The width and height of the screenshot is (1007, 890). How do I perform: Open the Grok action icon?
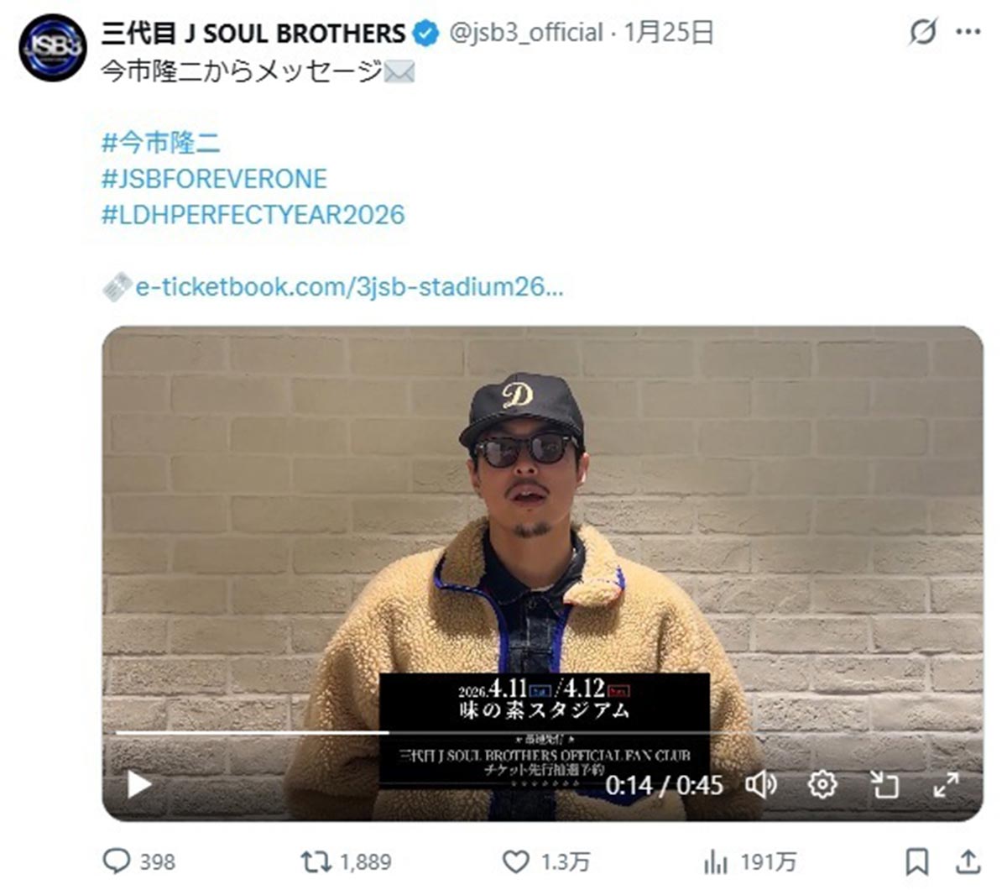pos(923,32)
